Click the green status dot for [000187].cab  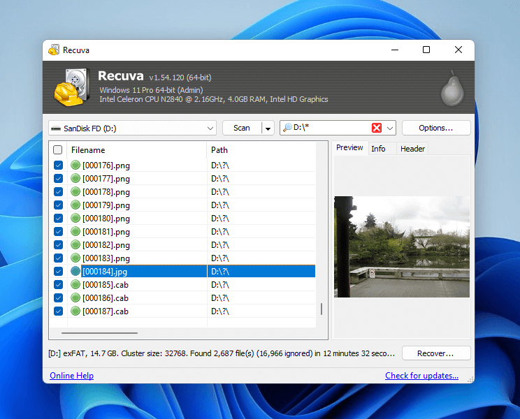point(75,311)
